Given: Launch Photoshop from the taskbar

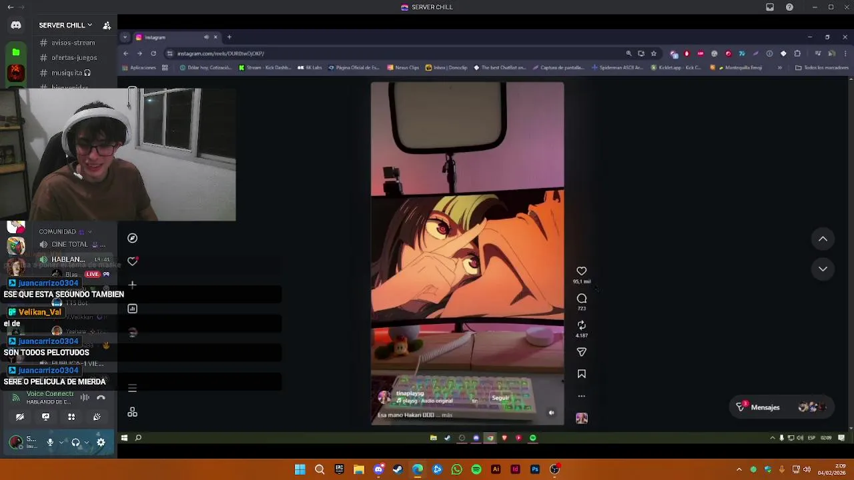Looking at the screenshot, I should pyautogui.click(x=534, y=469).
